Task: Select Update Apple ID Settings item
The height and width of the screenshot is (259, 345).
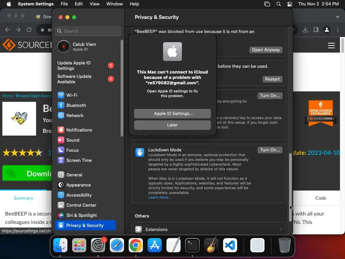Action: (86, 66)
